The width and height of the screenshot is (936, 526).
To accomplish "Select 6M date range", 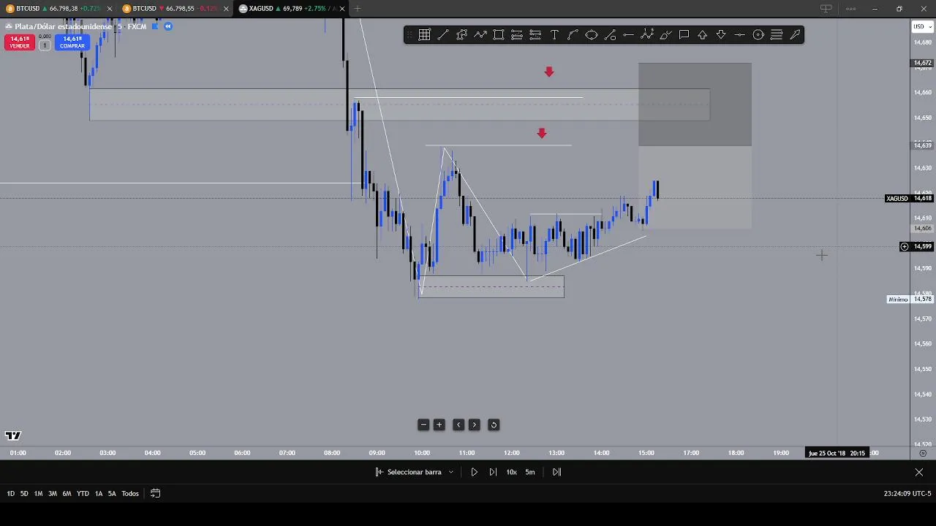I will pyautogui.click(x=67, y=494).
